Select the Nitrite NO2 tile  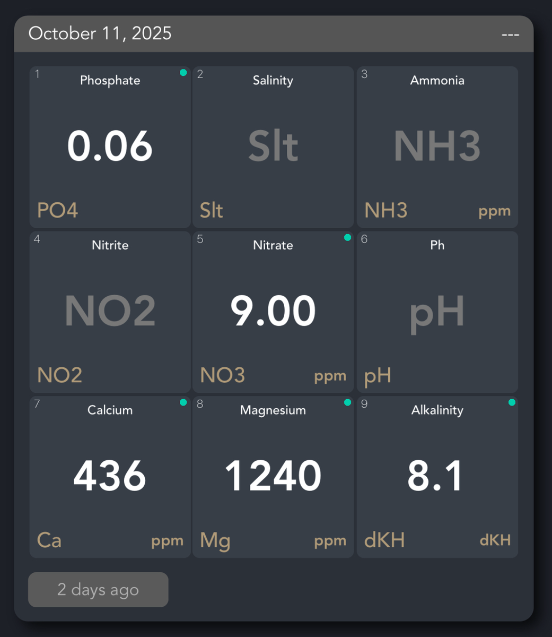pyautogui.click(x=110, y=312)
